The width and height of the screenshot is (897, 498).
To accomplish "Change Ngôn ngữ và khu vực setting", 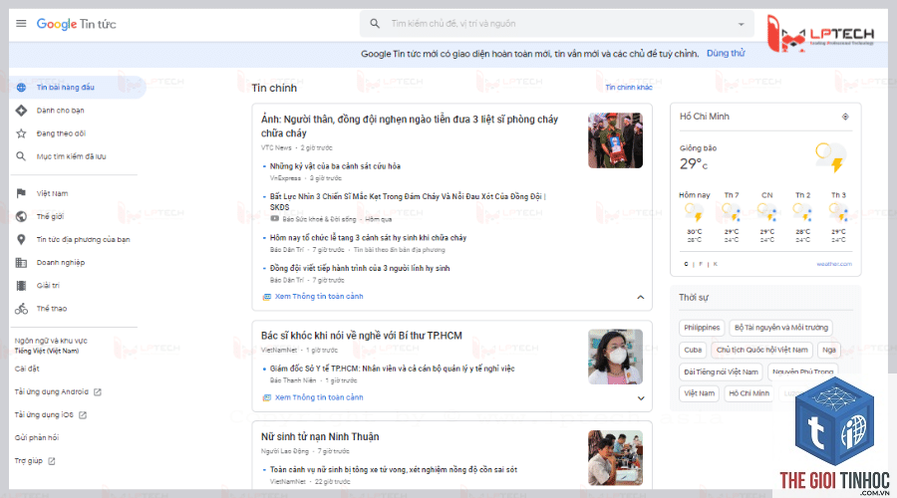I will pyautogui.click(x=51, y=346).
